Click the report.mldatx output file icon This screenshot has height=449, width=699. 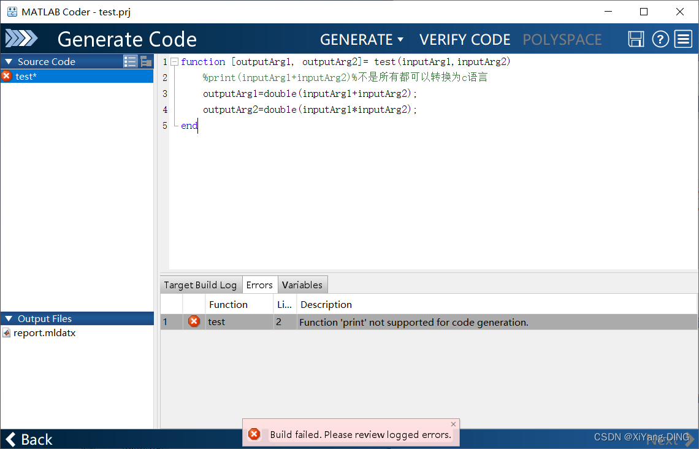point(7,332)
